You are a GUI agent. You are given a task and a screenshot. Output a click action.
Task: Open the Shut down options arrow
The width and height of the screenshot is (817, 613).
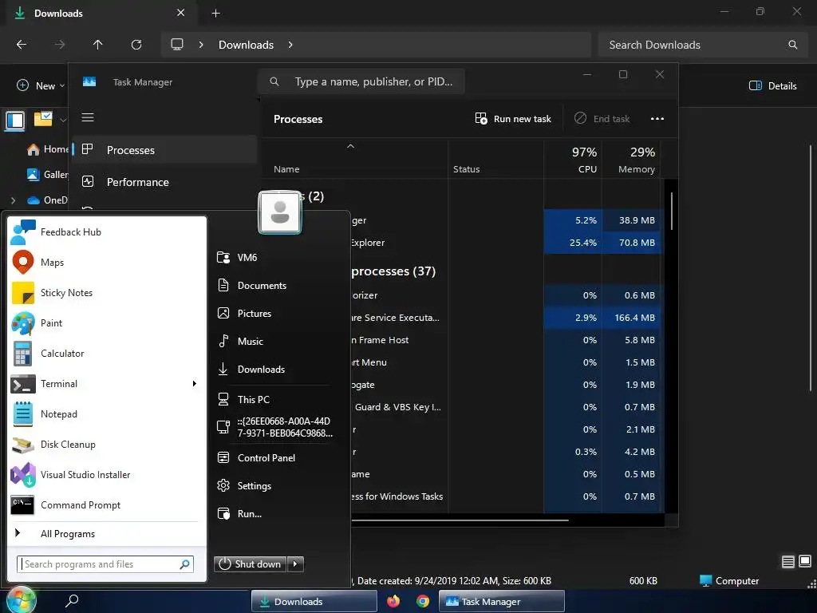[x=295, y=564]
